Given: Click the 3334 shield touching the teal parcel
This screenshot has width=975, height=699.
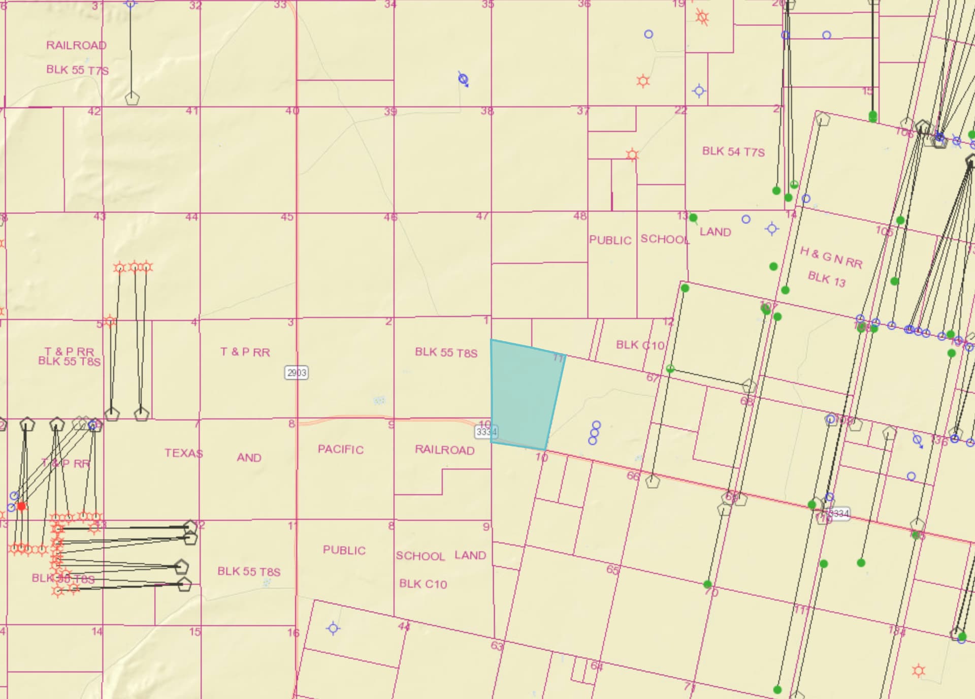Looking at the screenshot, I should click(x=486, y=432).
